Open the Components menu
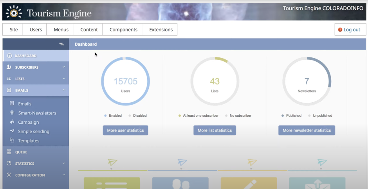368x189 pixels. pos(123,30)
